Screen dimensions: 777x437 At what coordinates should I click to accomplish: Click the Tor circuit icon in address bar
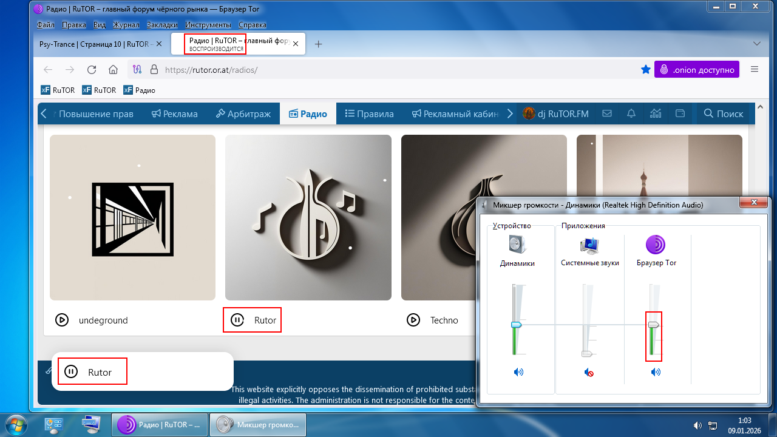point(137,70)
